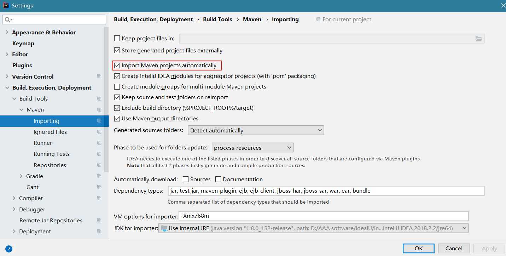Expand Gradle tree node
The width and height of the screenshot is (506, 256).
click(x=21, y=176)
